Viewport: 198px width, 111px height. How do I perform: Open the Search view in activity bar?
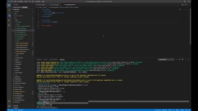click(9, 10)
